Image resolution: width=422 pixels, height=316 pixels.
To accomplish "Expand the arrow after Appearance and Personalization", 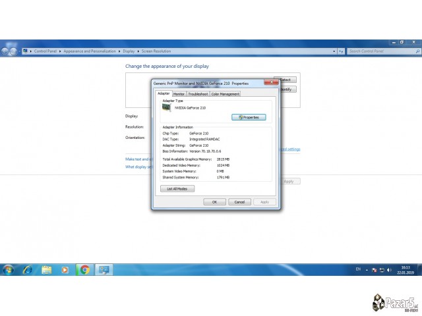I will pyautogui.click(x=119, y=51).
